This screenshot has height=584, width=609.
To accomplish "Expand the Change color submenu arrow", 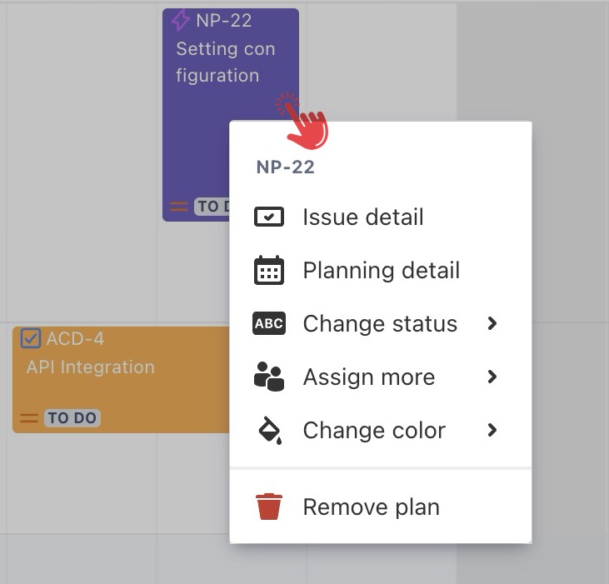I will click(492, 430).
